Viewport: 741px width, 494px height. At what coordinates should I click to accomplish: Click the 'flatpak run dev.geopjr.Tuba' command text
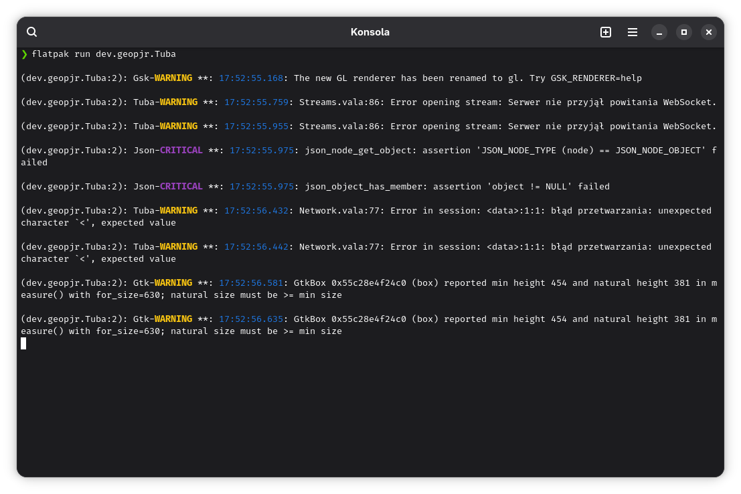click(x=104, y=54)
